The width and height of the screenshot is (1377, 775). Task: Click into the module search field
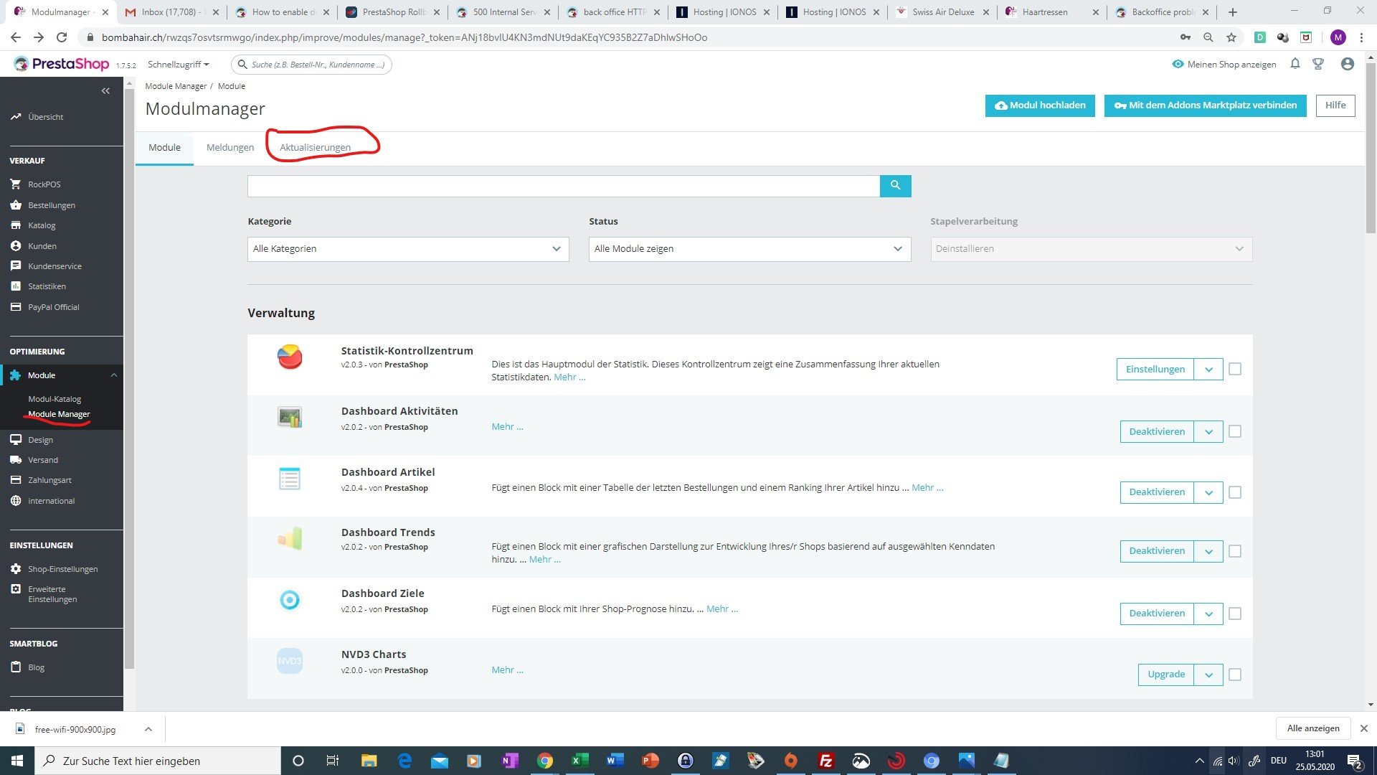coord(564,186)
